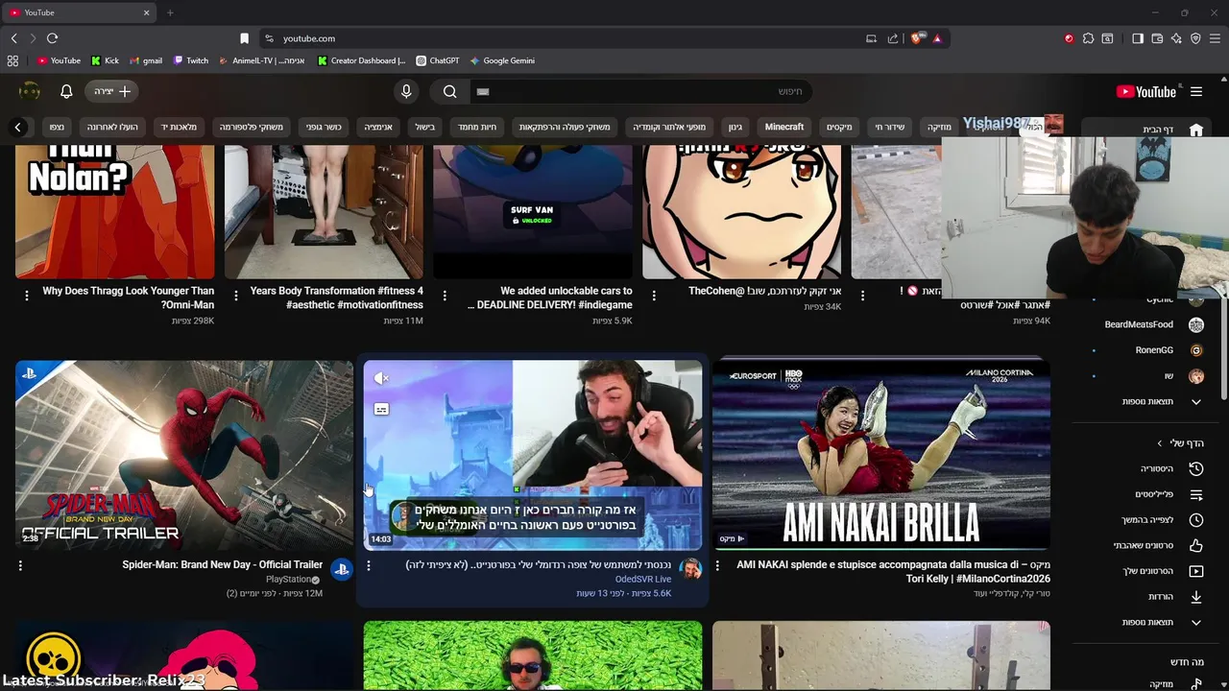
Task: Open Liked videos (סרטונים שאהבתי)
Action: pos(1158,545)
